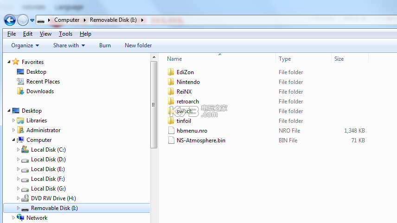Expand the Libraries tree node
This screenshot has height=223, width=397.
(x=14, y=121)
